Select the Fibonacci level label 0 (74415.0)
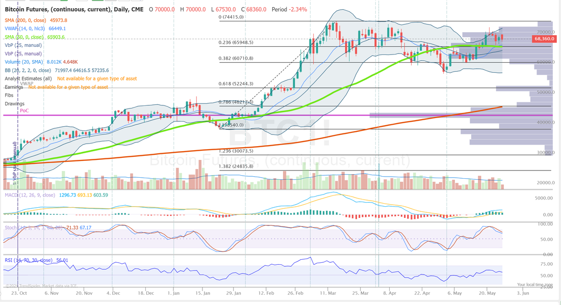561x305 pixels. pyautogui.click(x=231, y=17)
